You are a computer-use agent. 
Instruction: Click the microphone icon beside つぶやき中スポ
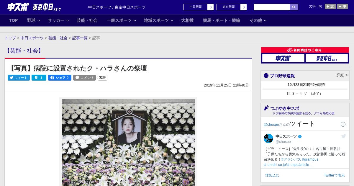point(266,108)
